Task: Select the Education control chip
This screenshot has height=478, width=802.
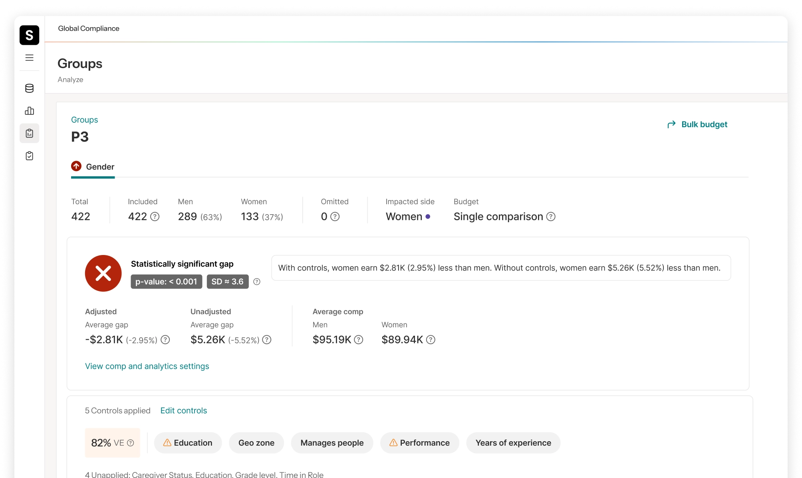Action: pyautogui.click(x=188, y=443)
